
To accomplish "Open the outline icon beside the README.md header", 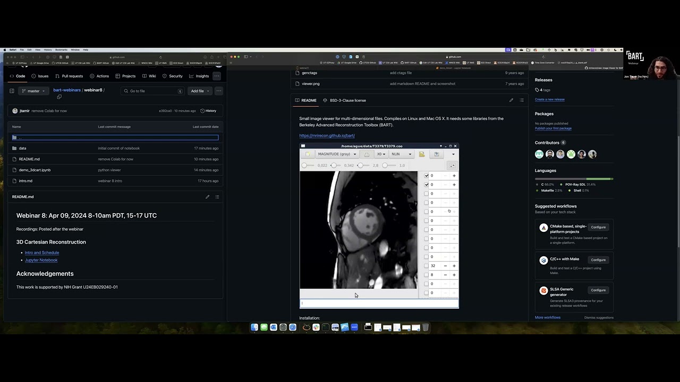I will [217, 197].
